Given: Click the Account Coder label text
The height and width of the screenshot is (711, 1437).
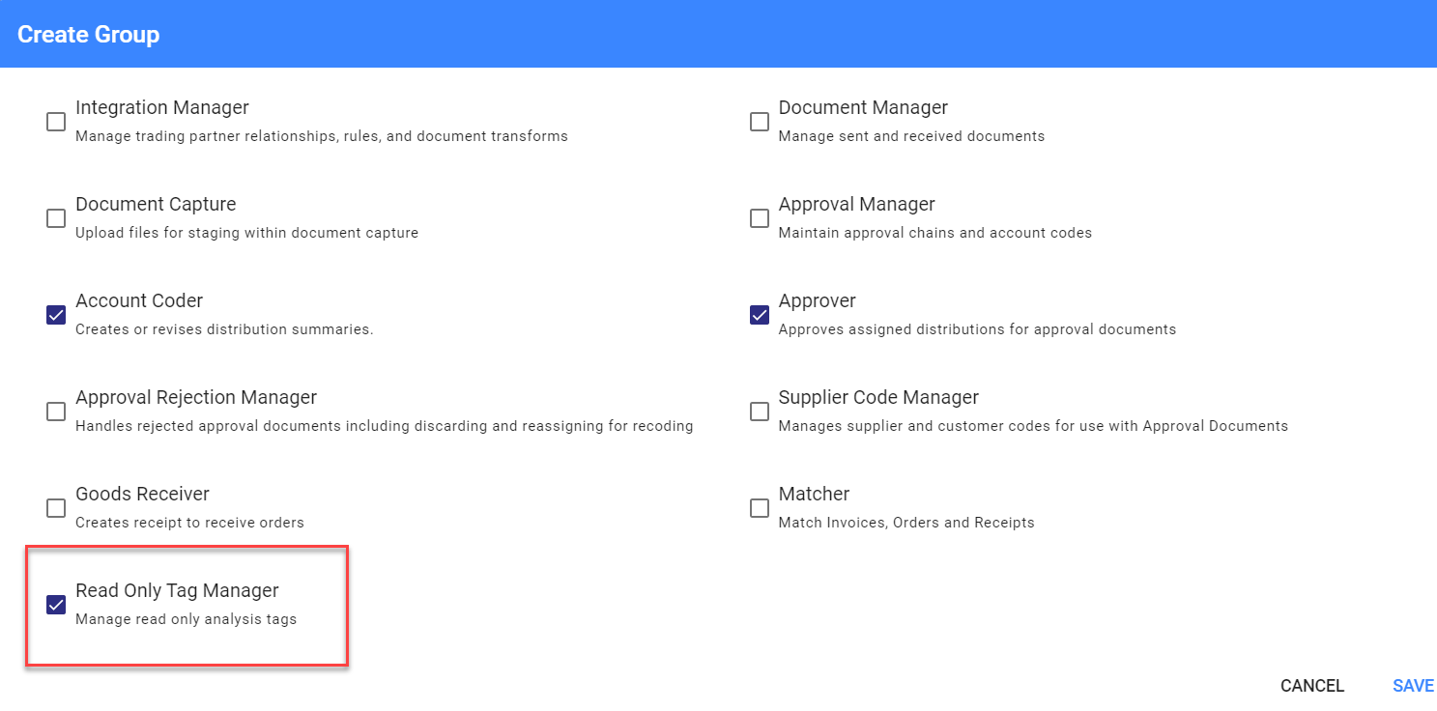Looking at the screenshot, I should (139, 300).
